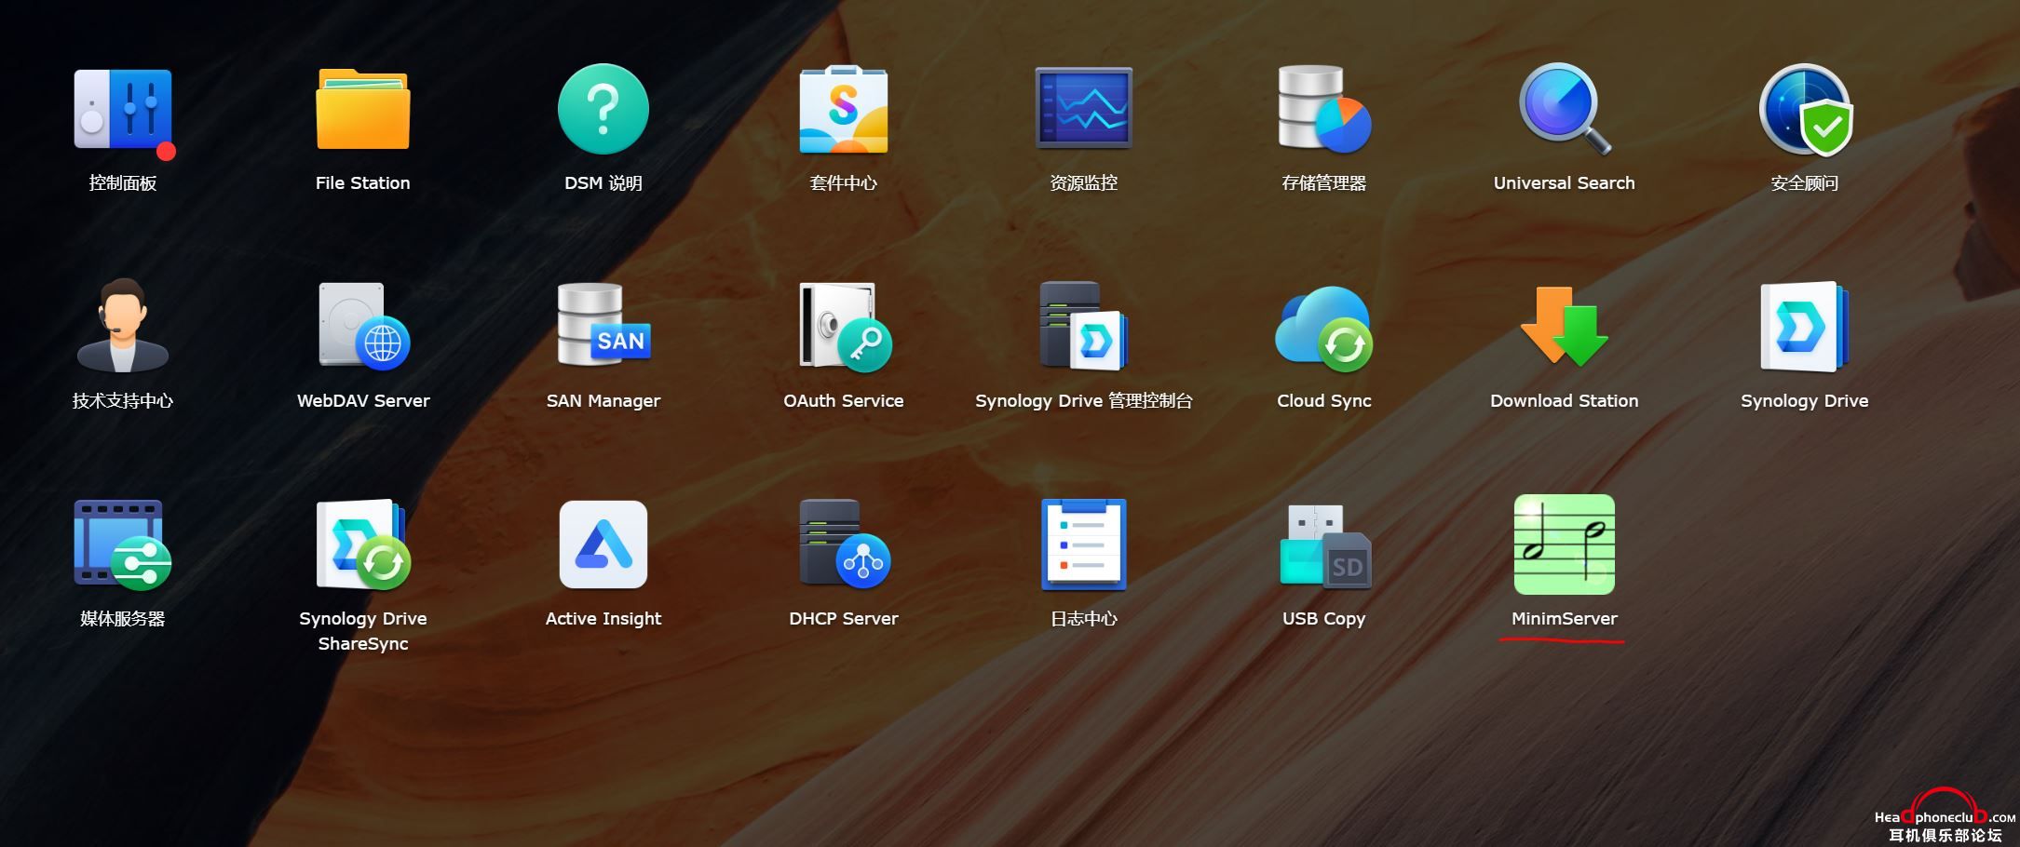Click the '资源监控' text label
The image size is (2020, 847).
[x=1084, y=183]
